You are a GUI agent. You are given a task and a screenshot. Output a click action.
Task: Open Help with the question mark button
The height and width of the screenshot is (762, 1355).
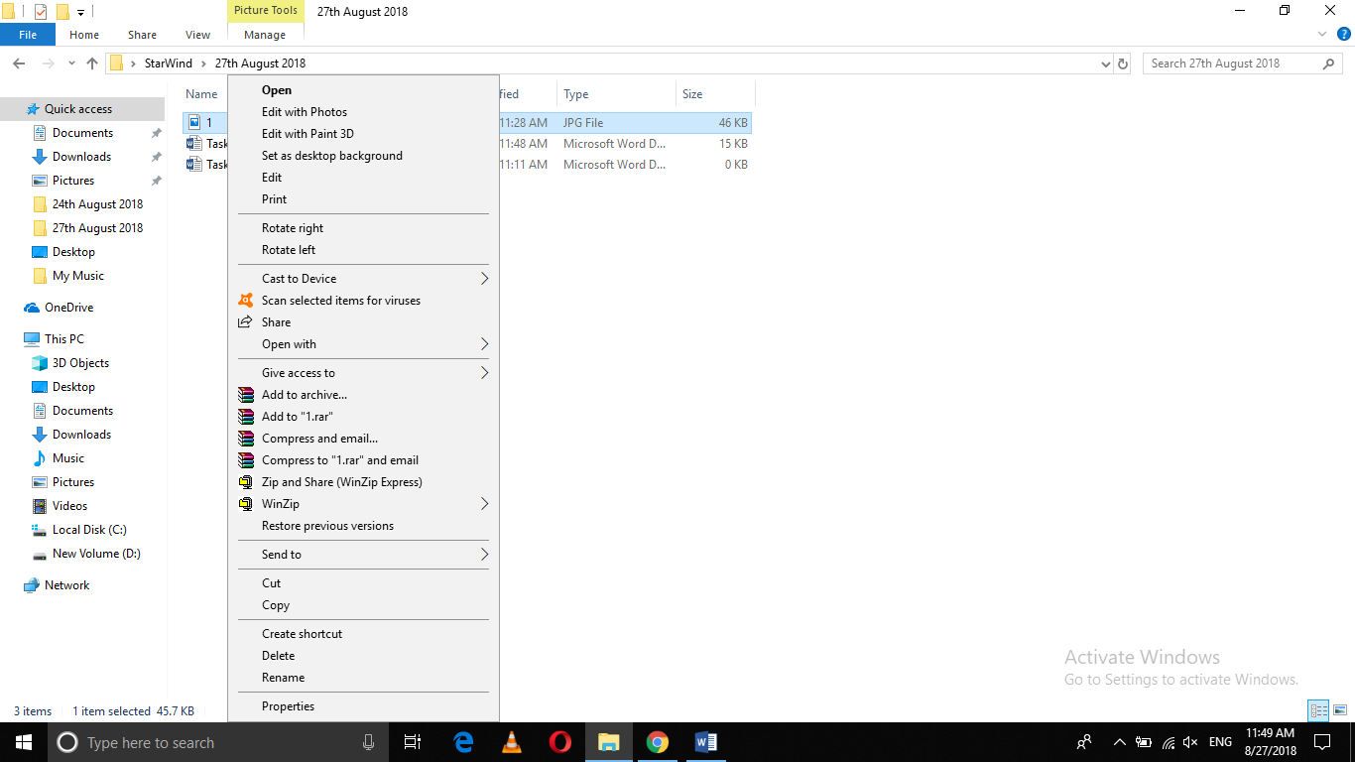(1344, 34)
